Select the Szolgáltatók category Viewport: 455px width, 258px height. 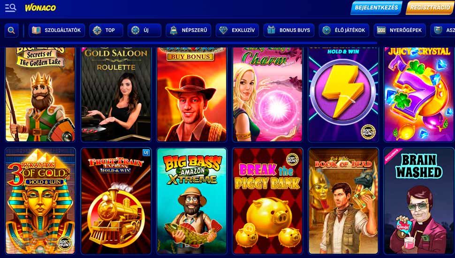[x=57, y=30]
